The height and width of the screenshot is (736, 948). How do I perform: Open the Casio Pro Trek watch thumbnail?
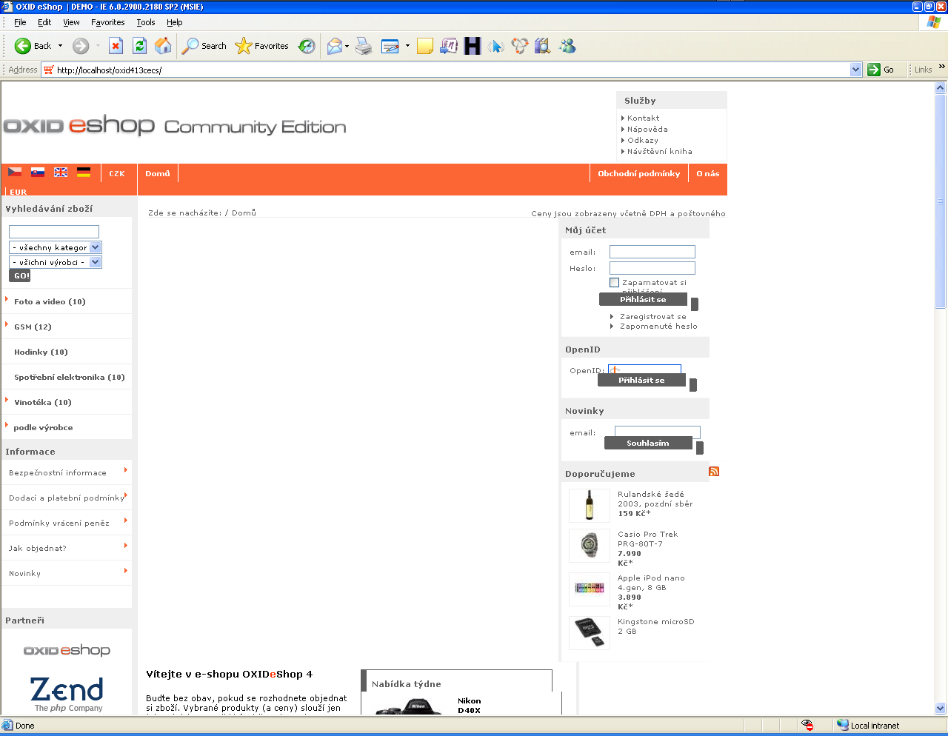pyautogui.click(x=590, y=546)
